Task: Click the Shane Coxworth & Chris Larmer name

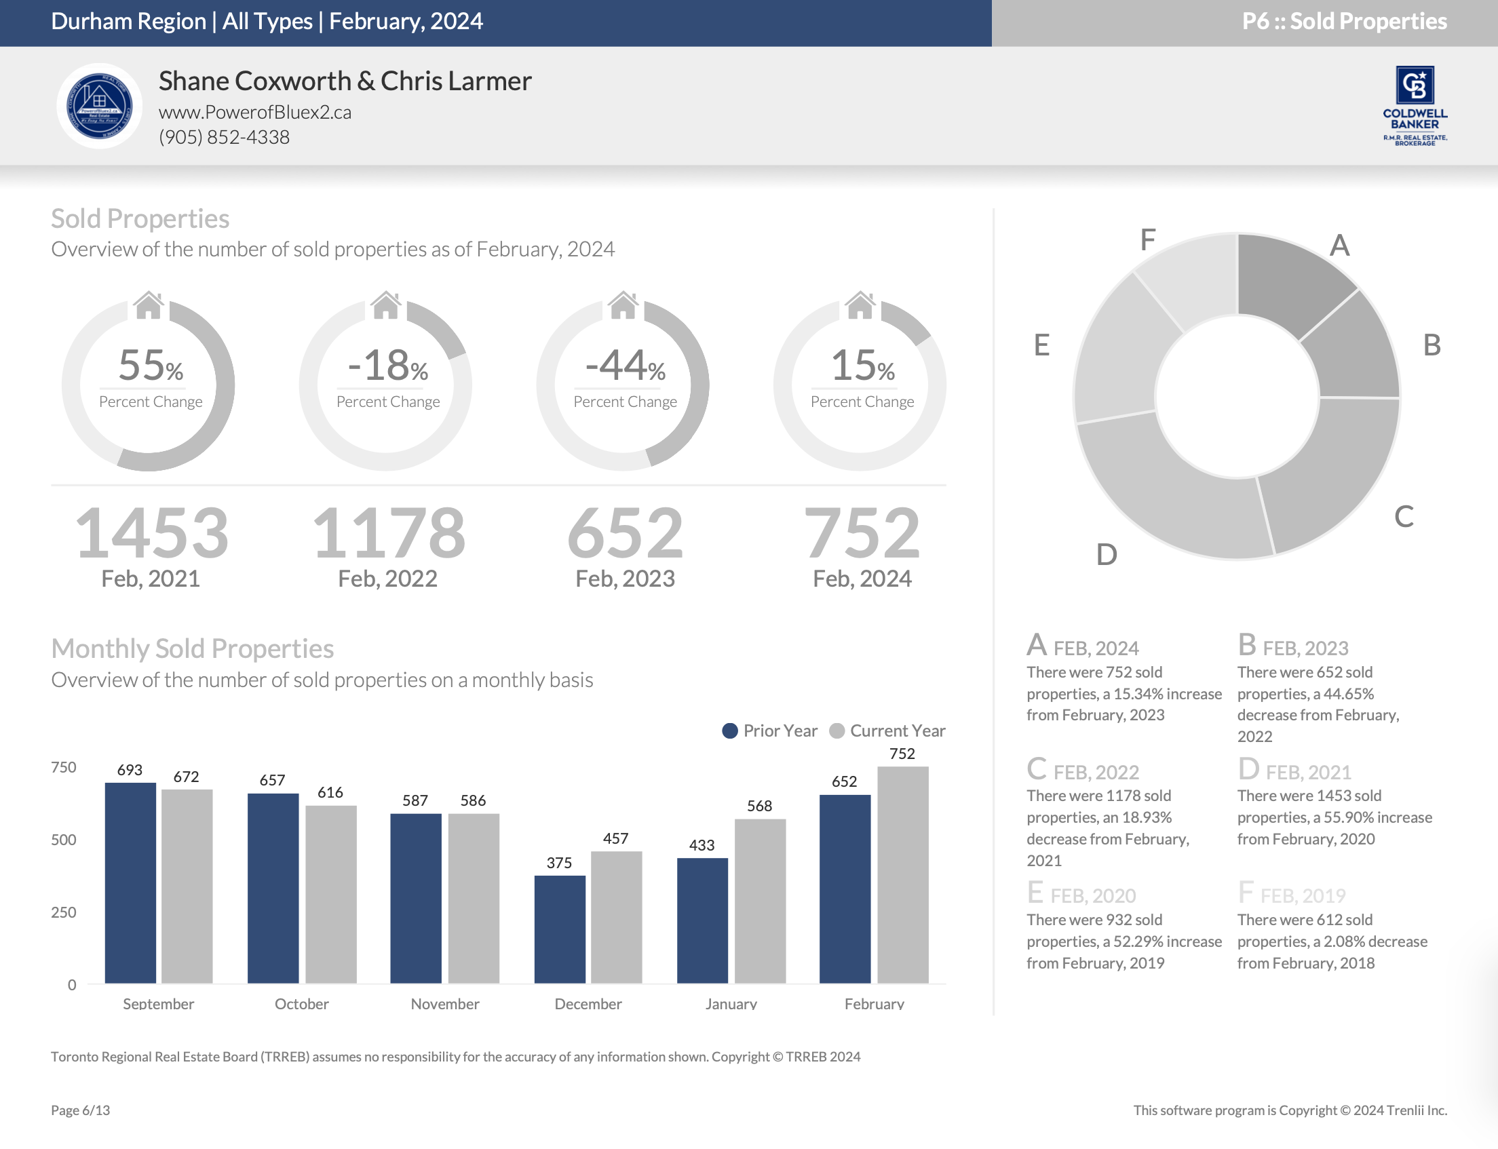Action: (345, 81)
